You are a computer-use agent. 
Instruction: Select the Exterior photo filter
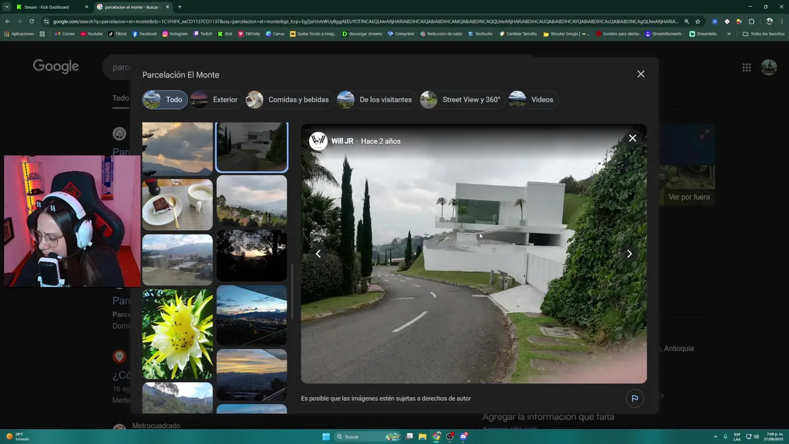pyautogui.click(x=215, y=100)
